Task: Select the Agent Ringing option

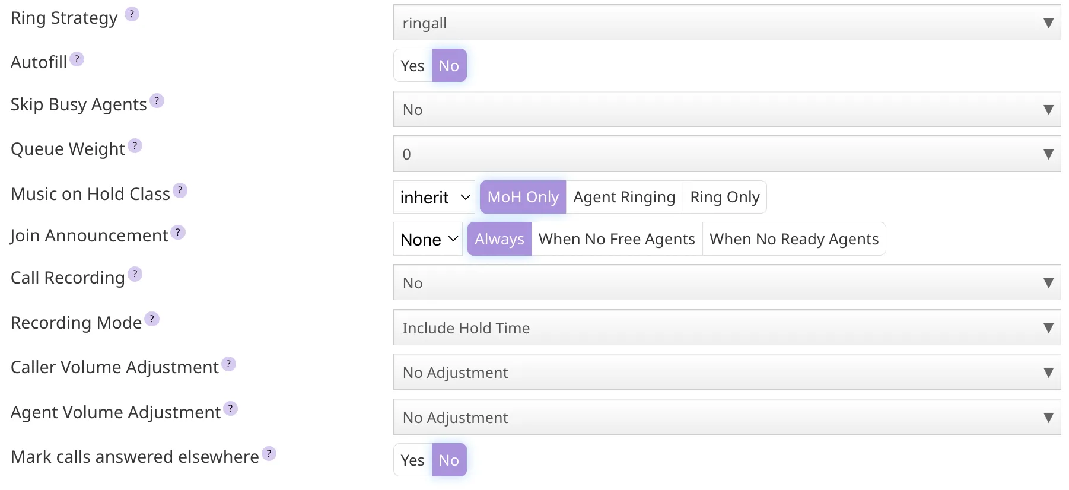Action: coord(624,197)
